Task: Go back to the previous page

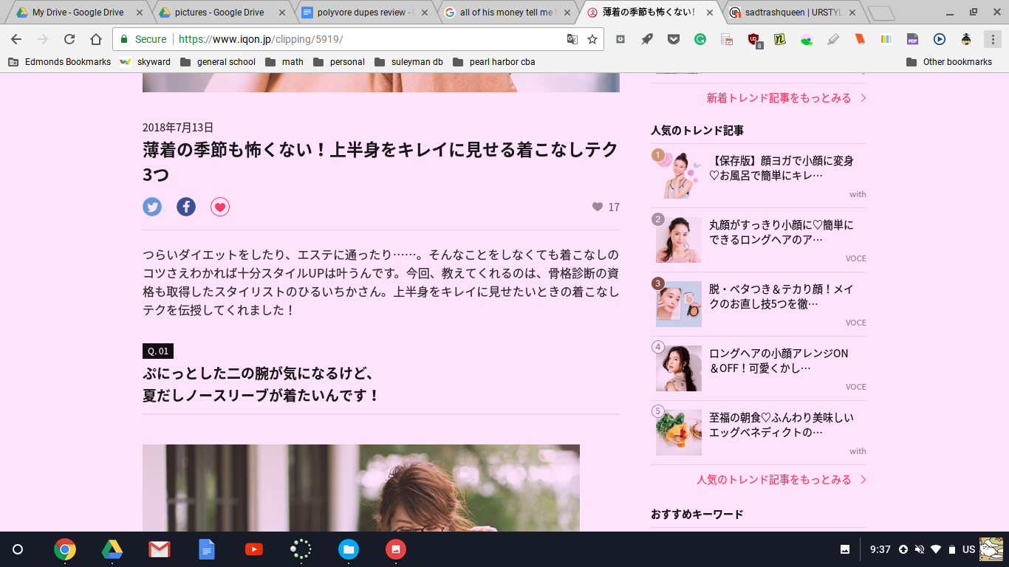Action: pyautogui.click(x=16, y=39)
